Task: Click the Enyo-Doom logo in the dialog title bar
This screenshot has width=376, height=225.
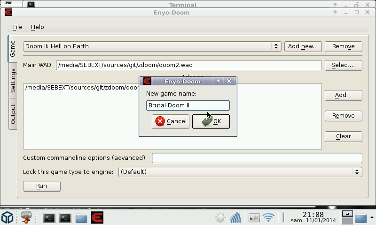Action: point(147,81)
